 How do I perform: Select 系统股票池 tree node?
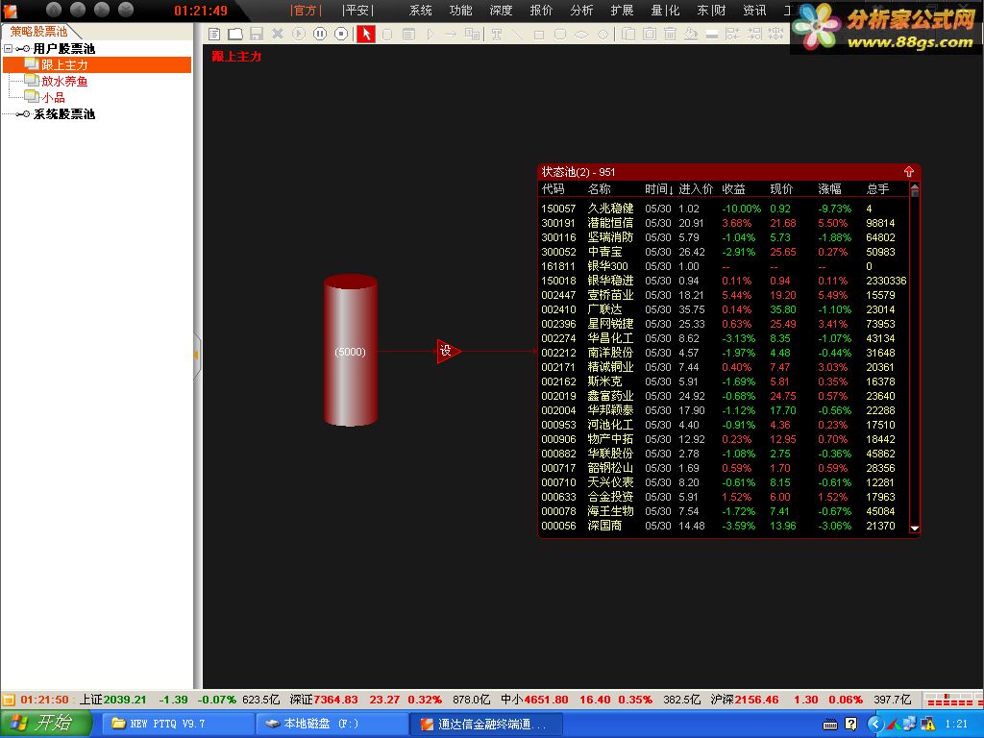(64, 113)
